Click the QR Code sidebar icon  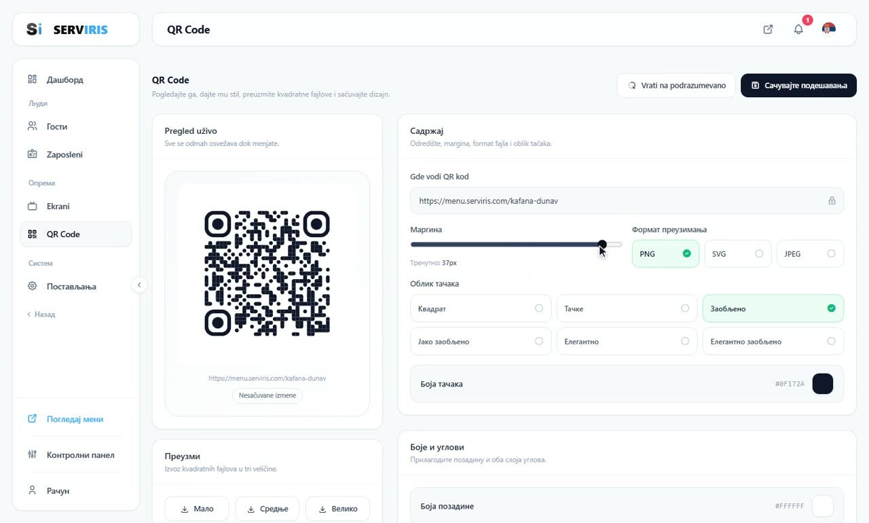pos(32,234)
